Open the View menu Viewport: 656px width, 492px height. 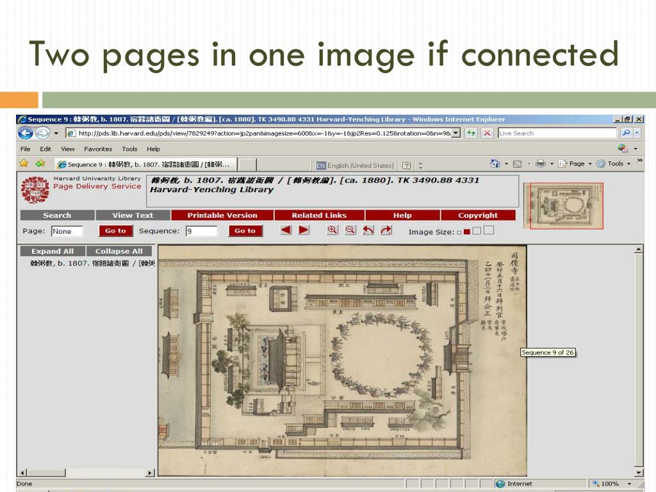pos(68,149)
